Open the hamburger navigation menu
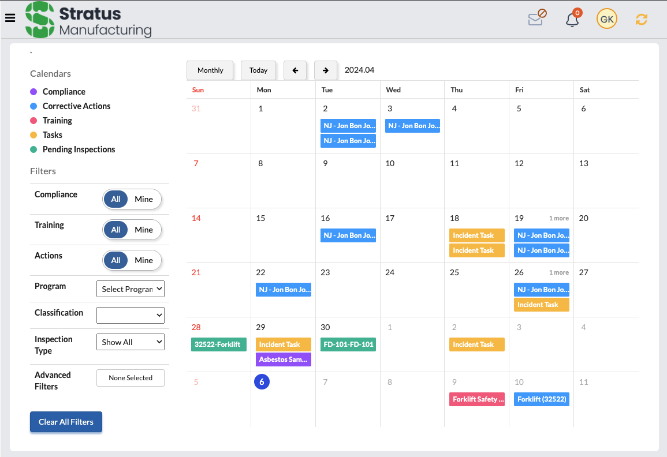The image size is (667, 457). [x=10, y=18]
